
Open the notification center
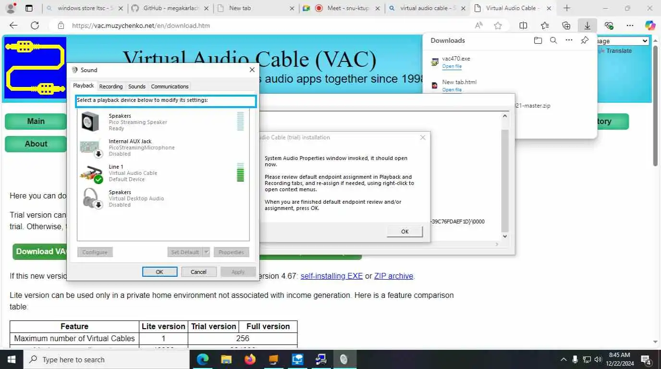click(646, 359)
